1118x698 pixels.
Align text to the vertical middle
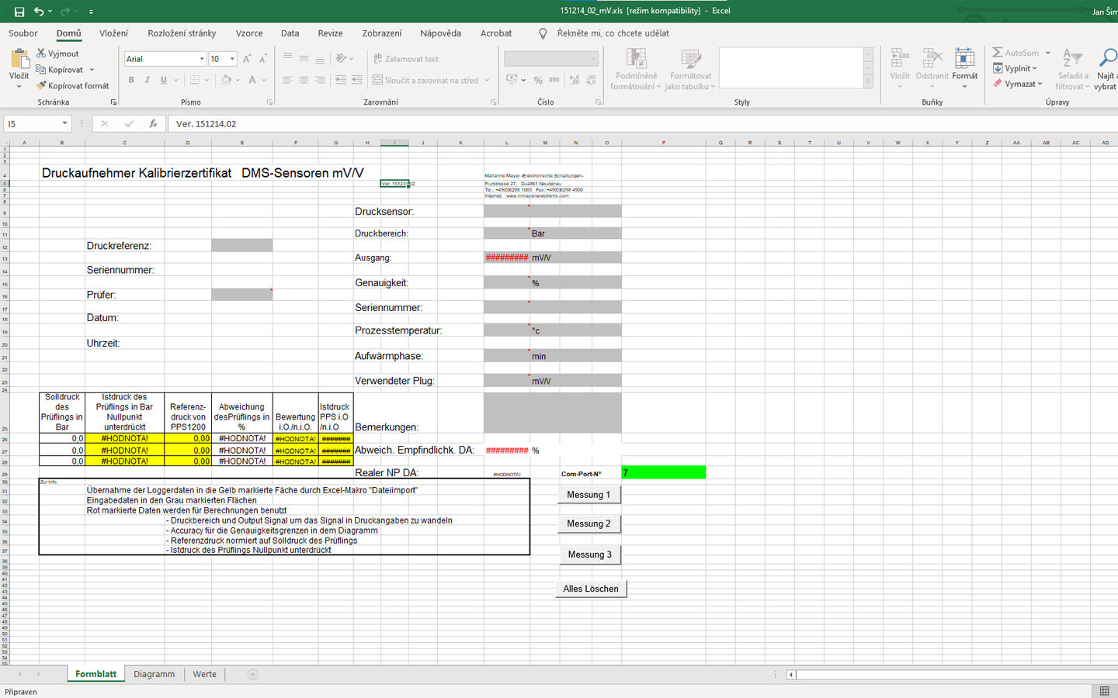(x=304, y=58)
